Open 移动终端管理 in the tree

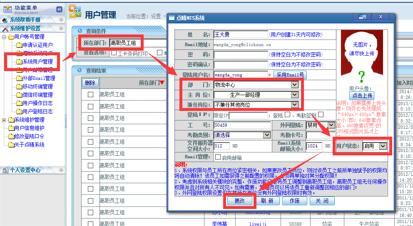pos(37,86)
